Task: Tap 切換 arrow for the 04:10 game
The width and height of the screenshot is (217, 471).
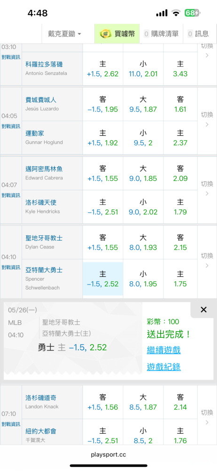Action: [x=207, y=260]
